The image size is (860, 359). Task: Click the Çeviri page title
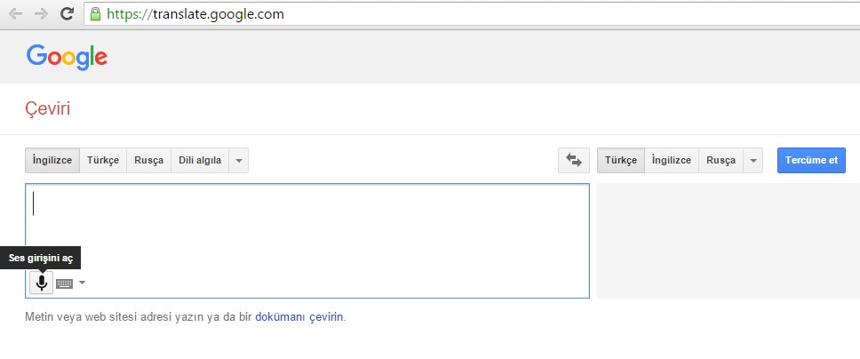click(x=47, y=109)
